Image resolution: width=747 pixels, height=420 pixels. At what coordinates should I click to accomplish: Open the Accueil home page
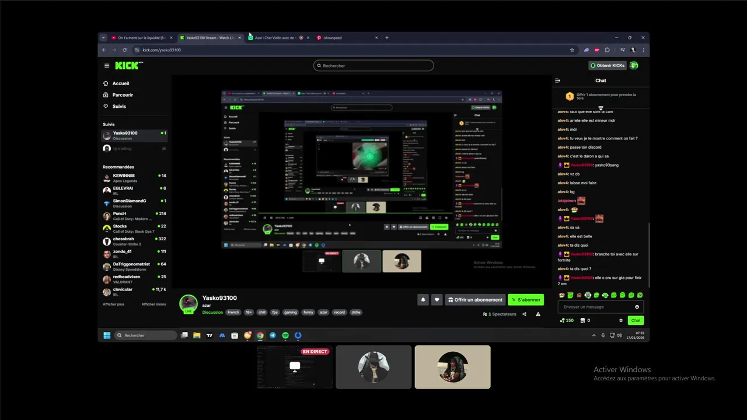coord(116,83)
